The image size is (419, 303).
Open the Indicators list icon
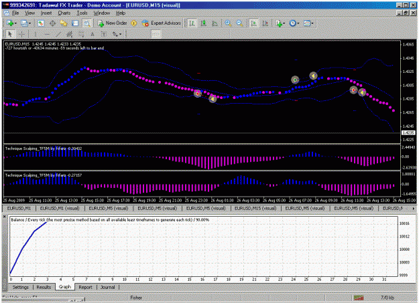click(279, 23)
